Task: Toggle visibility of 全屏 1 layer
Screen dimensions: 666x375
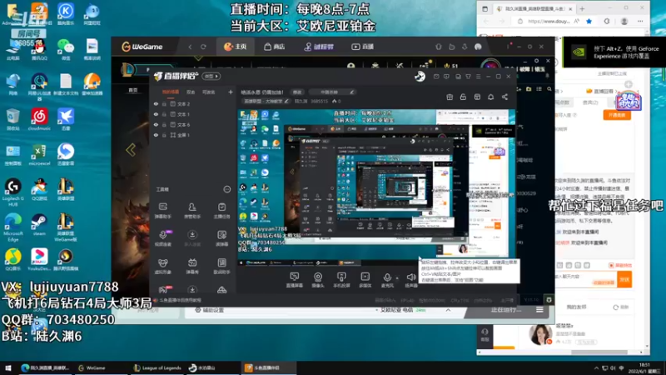Action: point(156,135)
